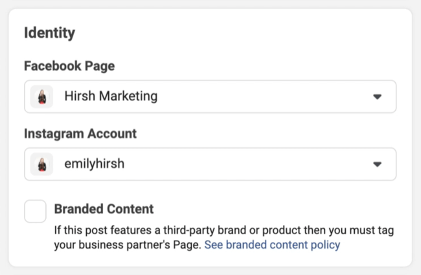Click blank space right of Instagram Account label
Image resolution: width=421 pixels, height=275 pixels.
pos(259,134)
